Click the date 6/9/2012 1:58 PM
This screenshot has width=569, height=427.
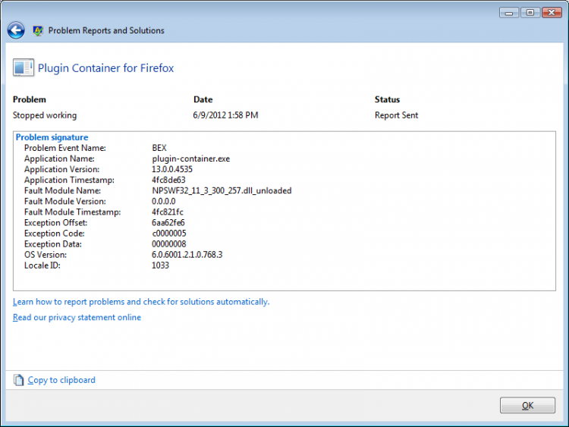click(x=225, y=115)
